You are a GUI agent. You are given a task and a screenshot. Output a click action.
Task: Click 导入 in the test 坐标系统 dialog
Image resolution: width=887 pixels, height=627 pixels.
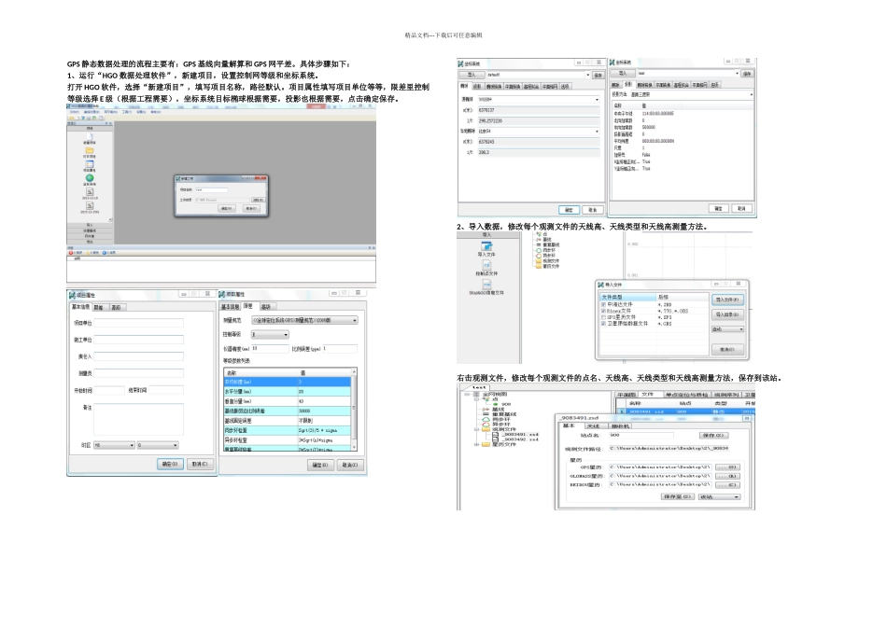(x=623, y=74)
